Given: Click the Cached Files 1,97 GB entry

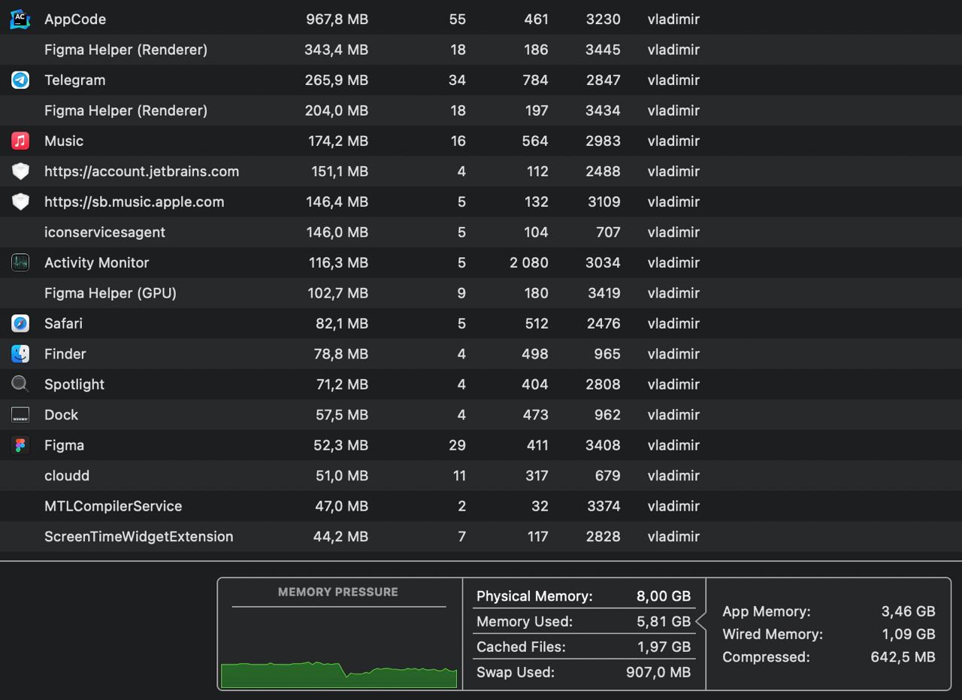Looking at the screenshot, I should pyautogui.click(x=583, y=647).
